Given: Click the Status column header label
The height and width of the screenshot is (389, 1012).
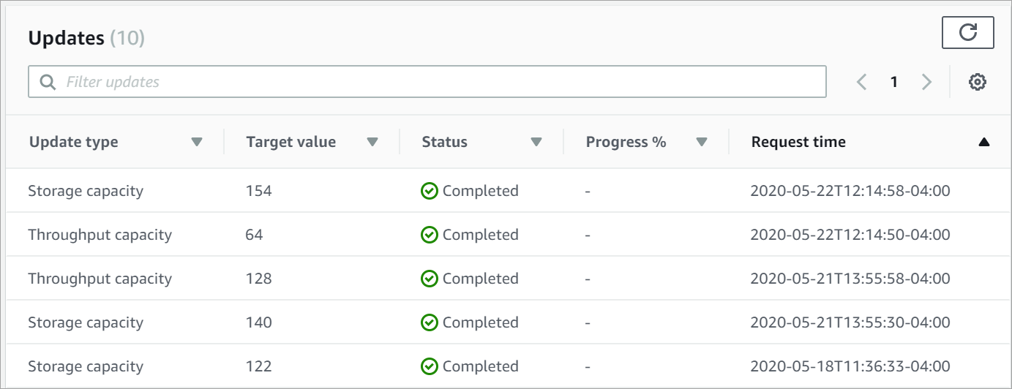Looking at the screenshot, I should 444,142.
